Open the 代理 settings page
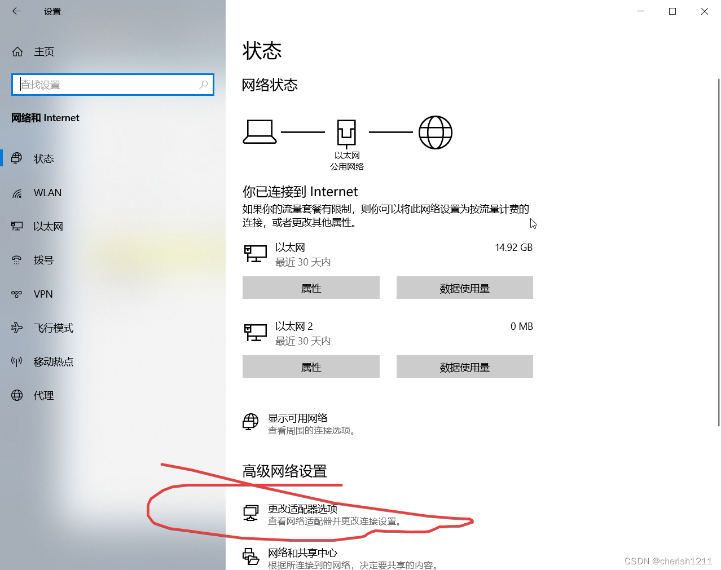 [113, 395]
